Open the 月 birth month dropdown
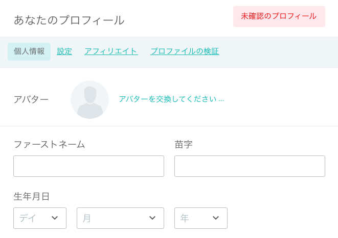Viewport: 338px width, 238px height. 120,218
